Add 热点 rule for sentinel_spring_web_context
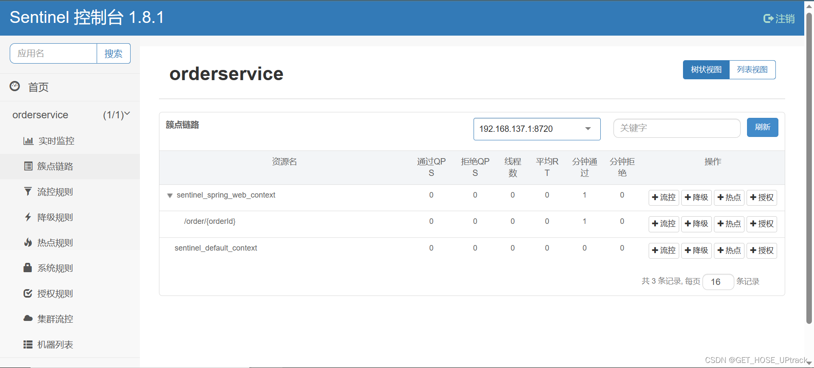The image size is (814, 368). point(729,198)
